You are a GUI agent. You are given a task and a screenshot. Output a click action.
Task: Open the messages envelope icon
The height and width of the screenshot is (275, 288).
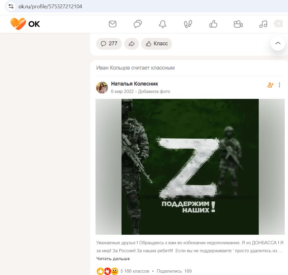112,24
